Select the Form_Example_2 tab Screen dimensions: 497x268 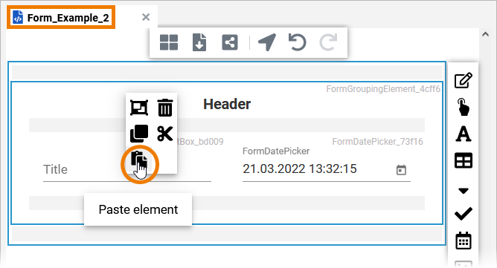(x=61, y=18)
